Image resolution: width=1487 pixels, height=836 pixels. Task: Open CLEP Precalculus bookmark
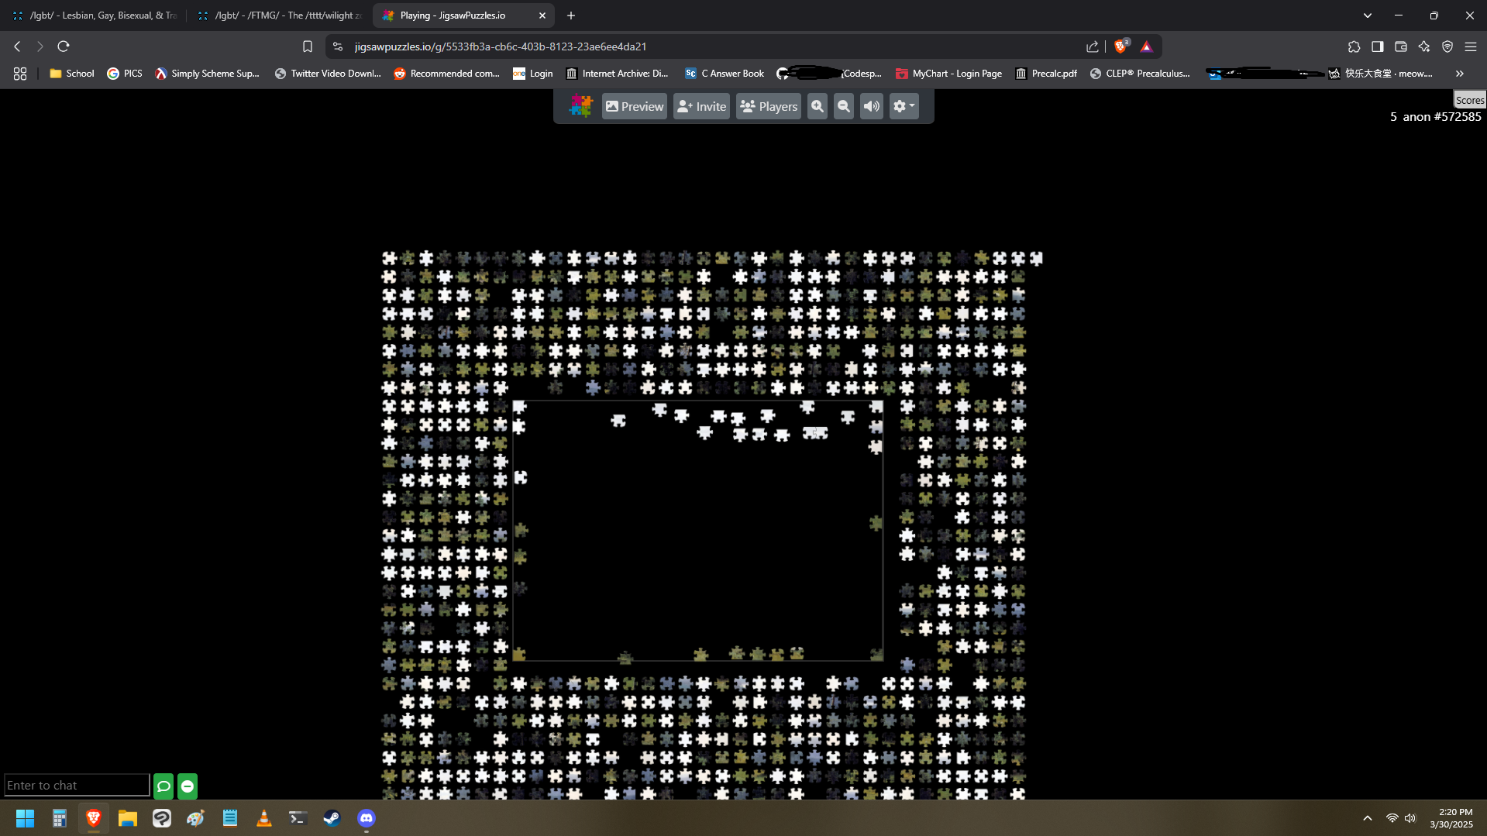pyautogui.click(x=1140, y=74)
